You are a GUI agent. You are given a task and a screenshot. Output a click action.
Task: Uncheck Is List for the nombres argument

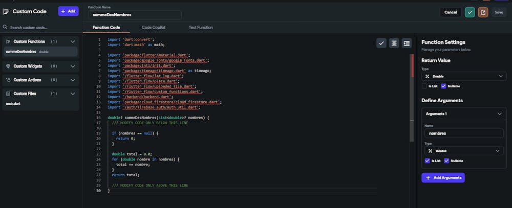pos(428,160)
